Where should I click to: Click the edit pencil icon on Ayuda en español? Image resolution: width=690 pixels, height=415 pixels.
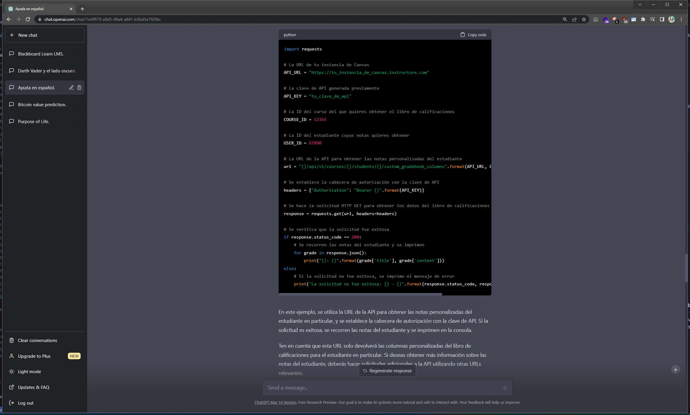pos(71,88)
